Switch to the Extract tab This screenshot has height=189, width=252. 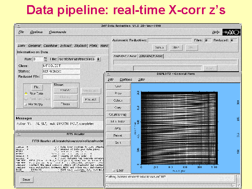pyautogui.click(x=66, y=46)
